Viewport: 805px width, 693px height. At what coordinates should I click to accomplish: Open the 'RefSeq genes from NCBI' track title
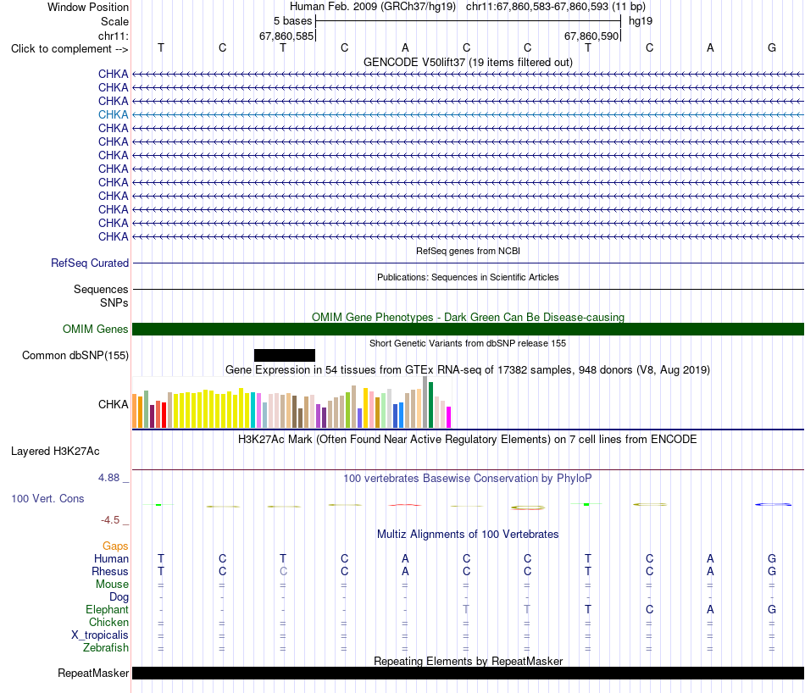point(468,251)
